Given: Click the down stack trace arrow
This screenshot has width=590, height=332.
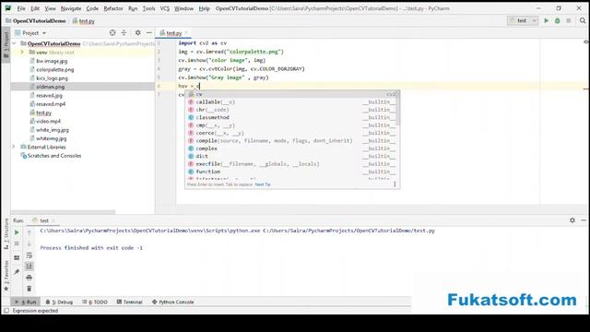Looking at the screenshot, I should coord(29,243).
